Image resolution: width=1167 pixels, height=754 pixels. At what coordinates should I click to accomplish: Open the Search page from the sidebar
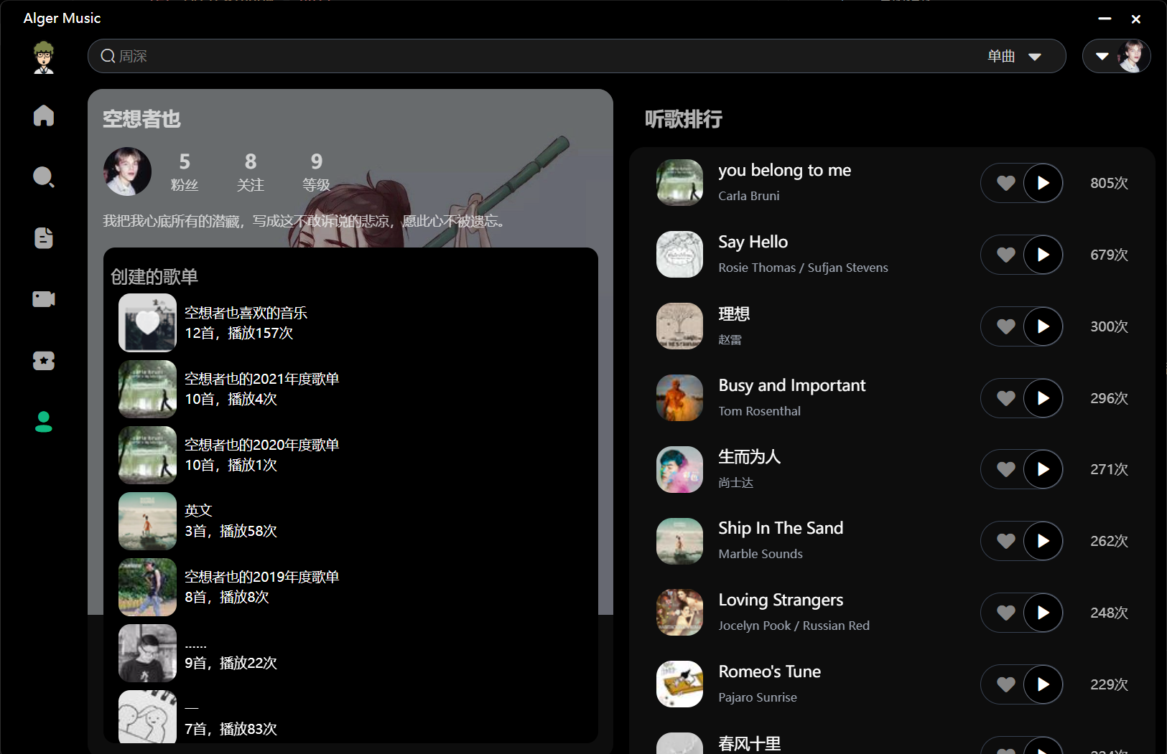click(x=43, y=176)
